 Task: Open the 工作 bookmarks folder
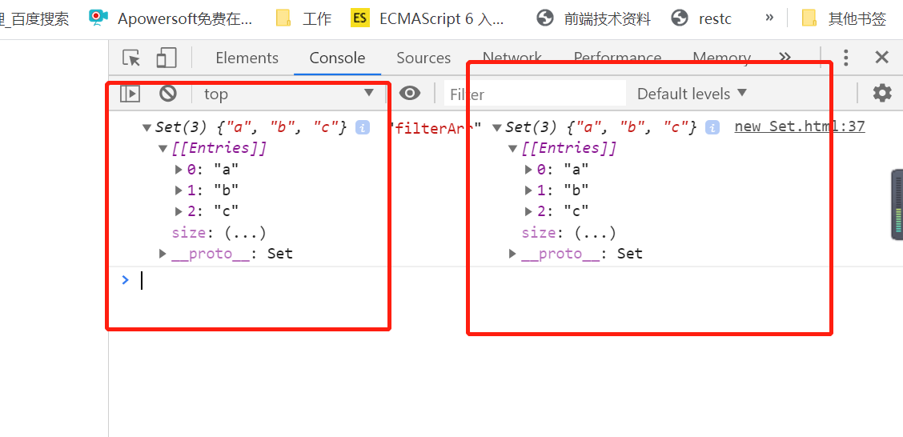tap(303, 18)
